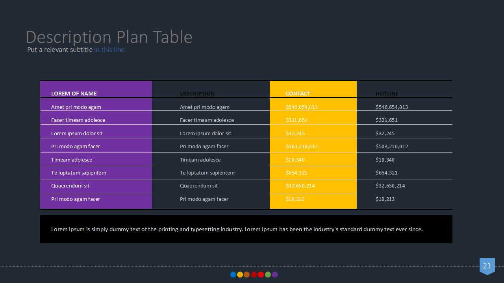Click the CONTACT column header

(x=298, y=94)
